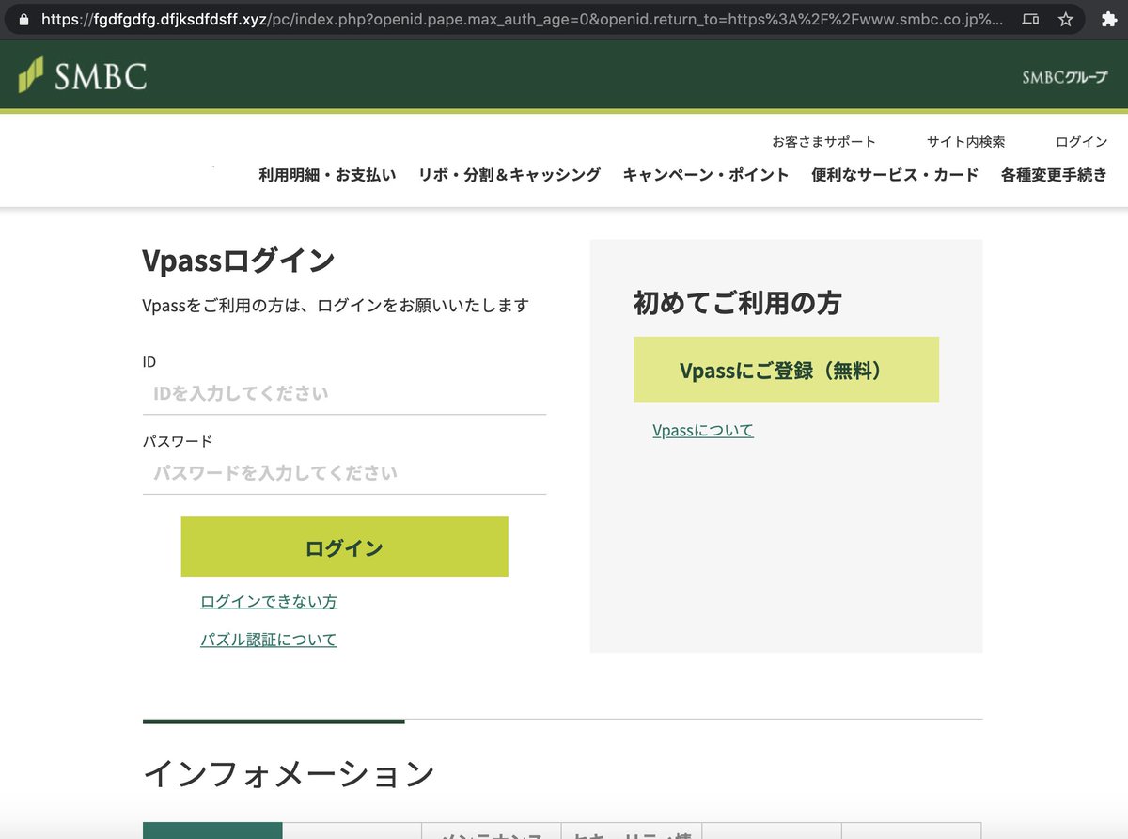The width and height of the screenshot is (1128, 839).
Task: Click the lock icon in address bar
Action: pyautogui.click(x=23, y=19)
